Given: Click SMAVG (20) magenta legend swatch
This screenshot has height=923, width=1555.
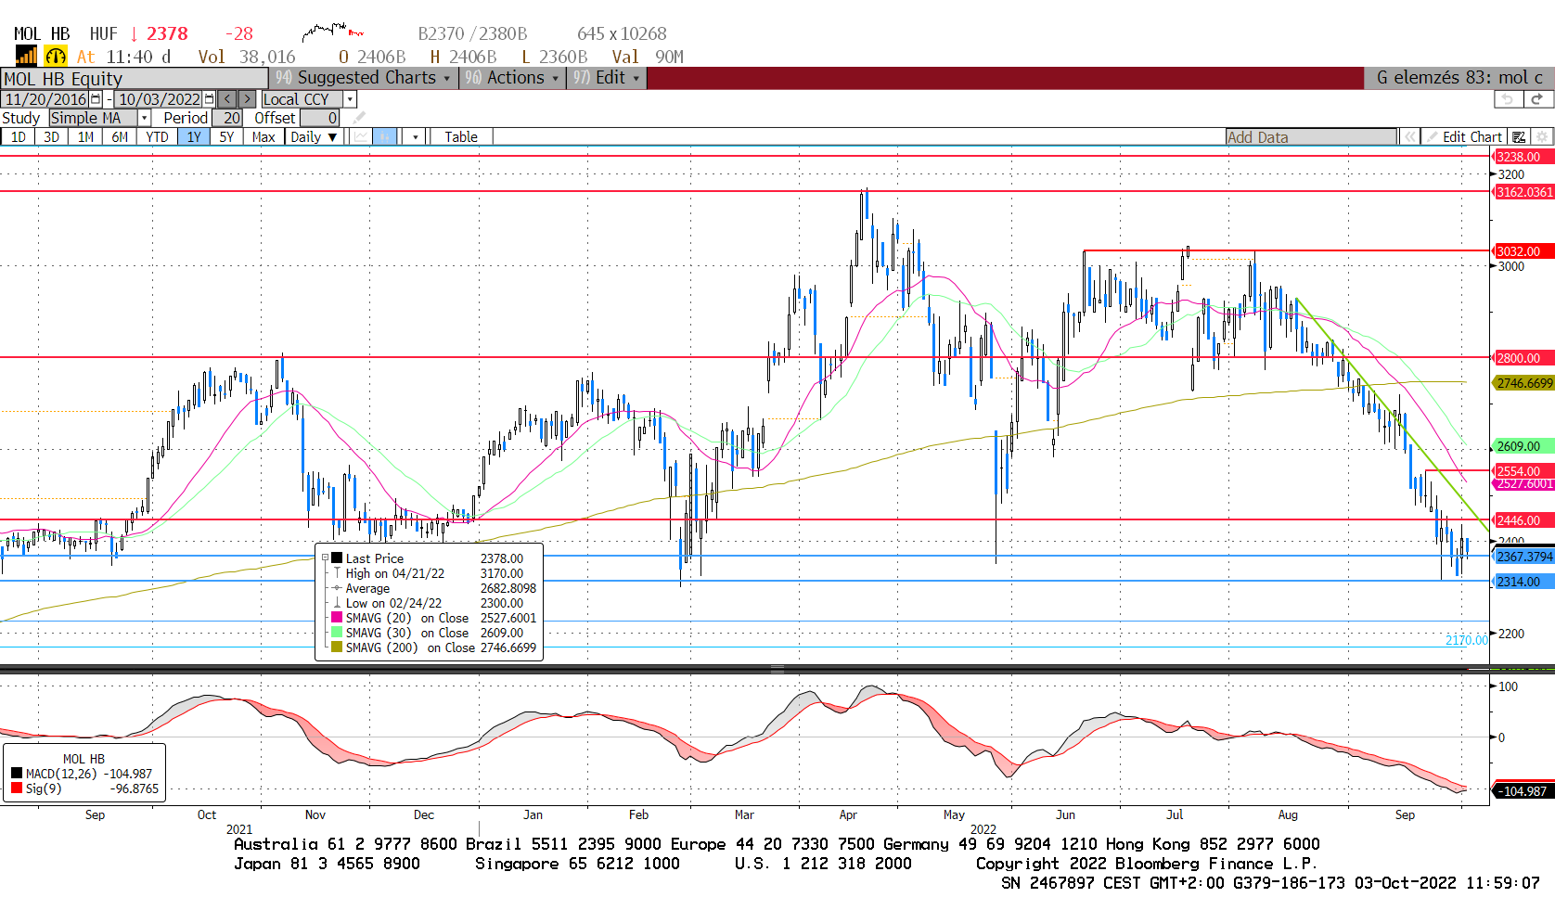Looking at the screenshot, I should (x=337, y=618).
